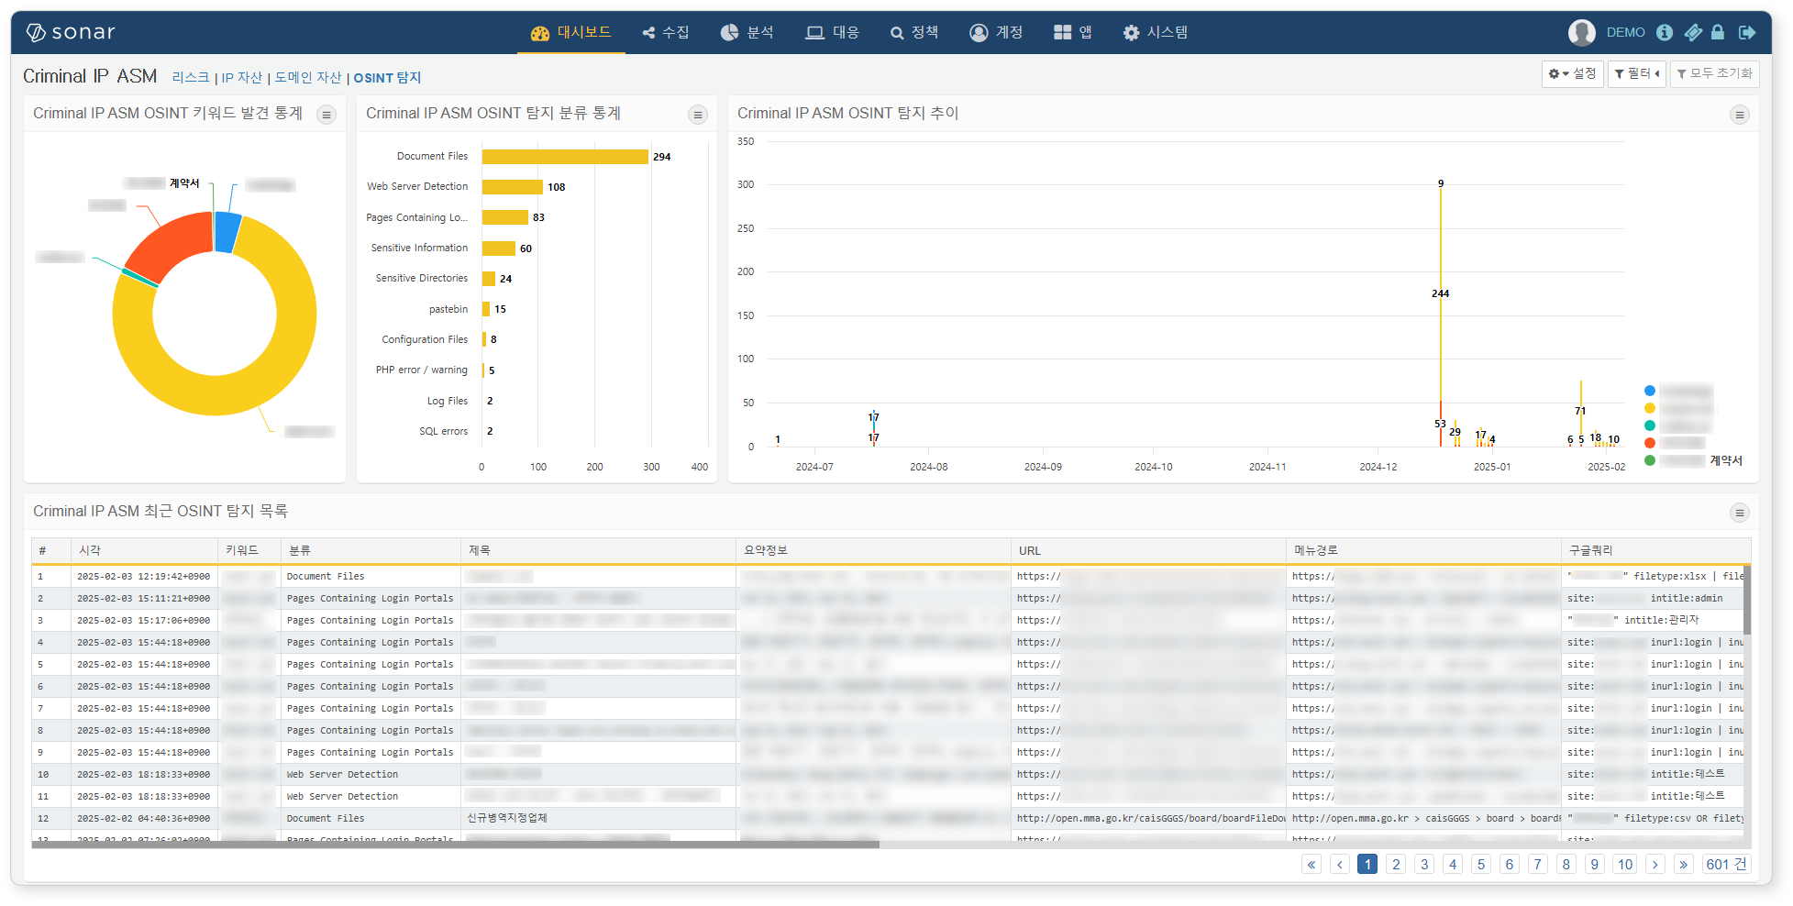1793x906 pixels.
Task: Click the table vertical scrollbar
Action: click(x=1747, y=601)
